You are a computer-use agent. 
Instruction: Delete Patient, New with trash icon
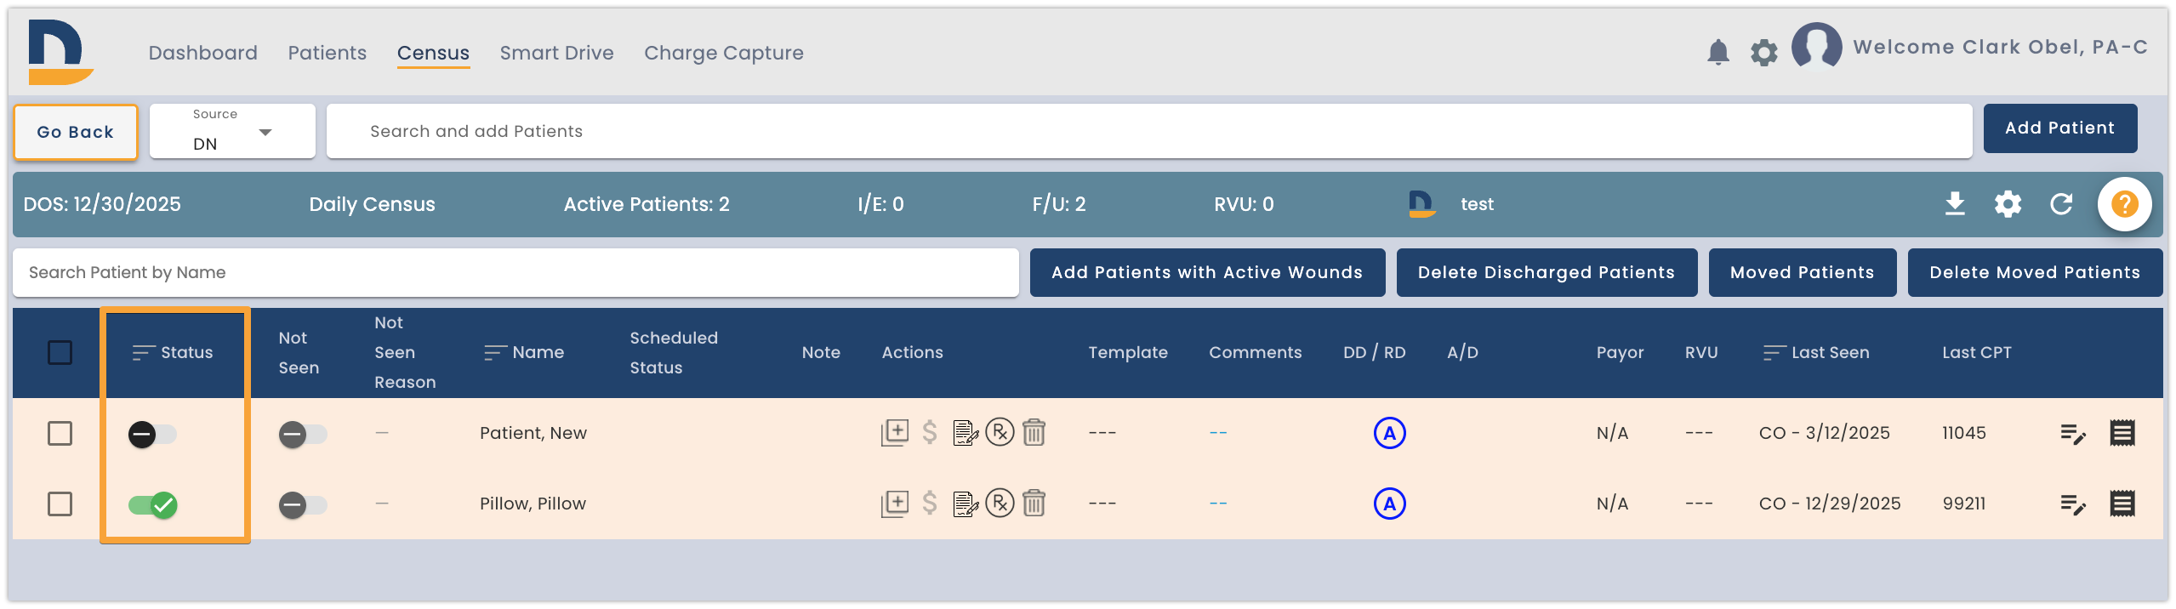[1034, 433]
